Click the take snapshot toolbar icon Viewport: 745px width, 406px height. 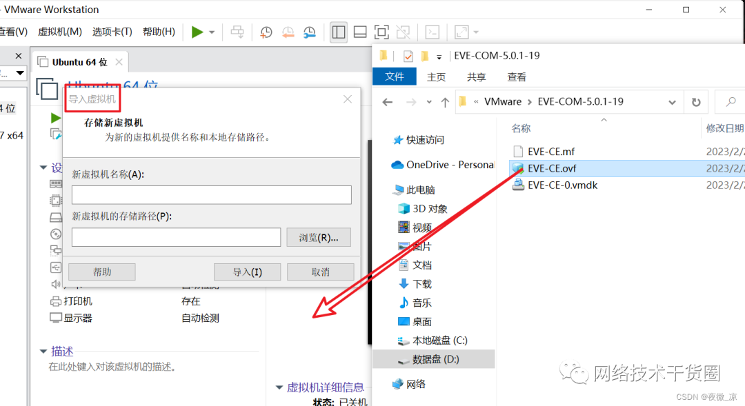[x=266, y=32]
